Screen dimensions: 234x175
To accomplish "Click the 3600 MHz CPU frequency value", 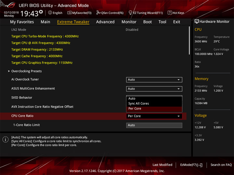I will [x=201, y=41].
